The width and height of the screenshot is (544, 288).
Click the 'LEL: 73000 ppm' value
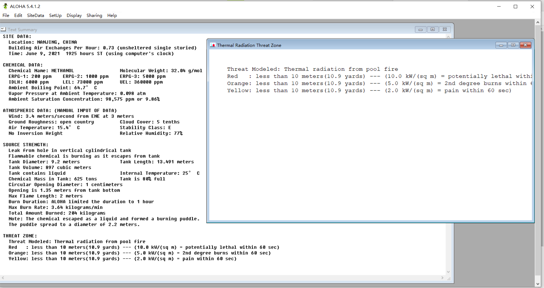click(x=83, y=82)
